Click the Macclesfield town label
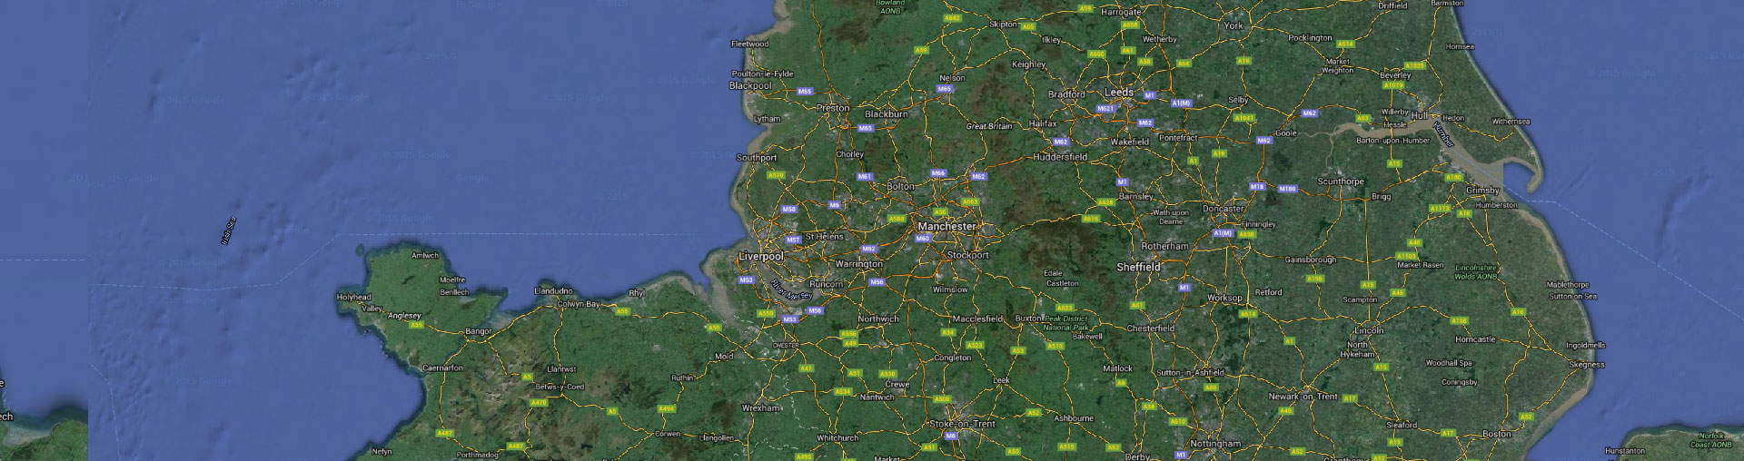 coord(977,319)
